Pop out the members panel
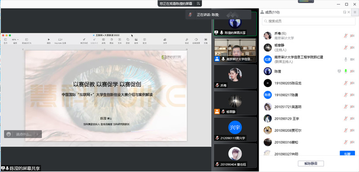Screen dimensions: 359x172 (x=344, y=12)
